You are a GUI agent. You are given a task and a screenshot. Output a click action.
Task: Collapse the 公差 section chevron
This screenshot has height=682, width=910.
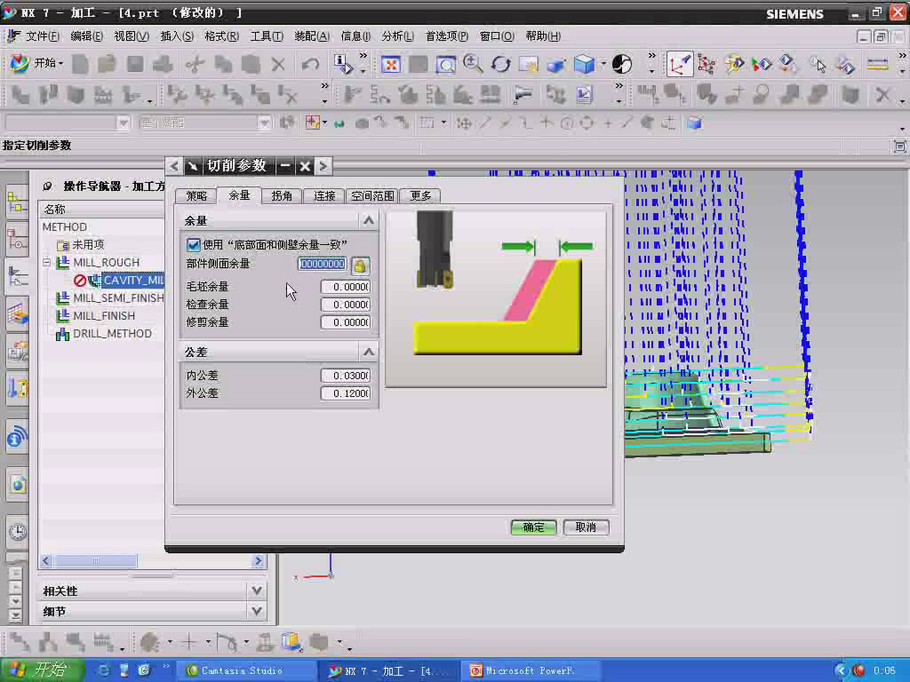[369, 352]
